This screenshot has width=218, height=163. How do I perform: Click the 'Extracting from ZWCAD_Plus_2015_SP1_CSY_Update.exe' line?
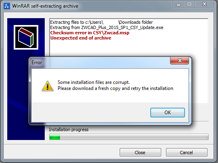tap(107, 27)
